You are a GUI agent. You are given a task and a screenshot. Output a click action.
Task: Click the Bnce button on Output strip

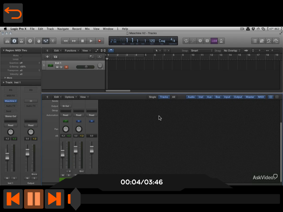(34, 174)
